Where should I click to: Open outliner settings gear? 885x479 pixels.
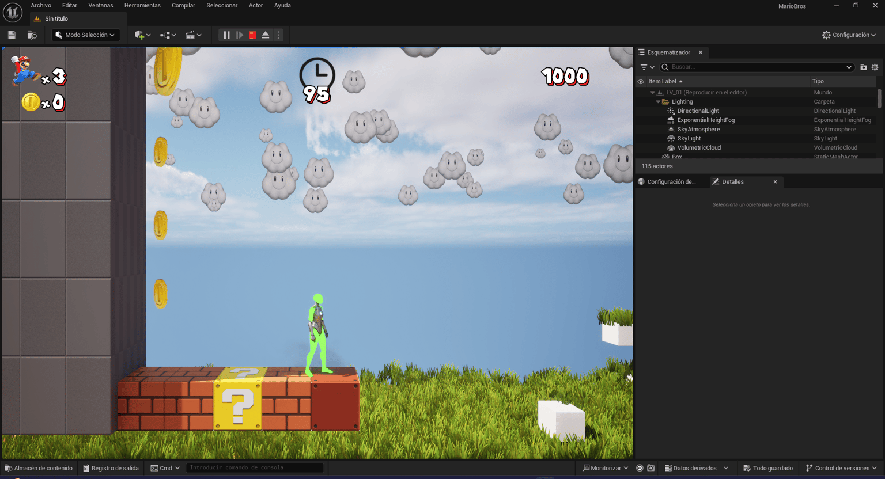875,67
